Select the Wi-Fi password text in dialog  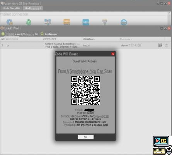click(x=85, y=116)
